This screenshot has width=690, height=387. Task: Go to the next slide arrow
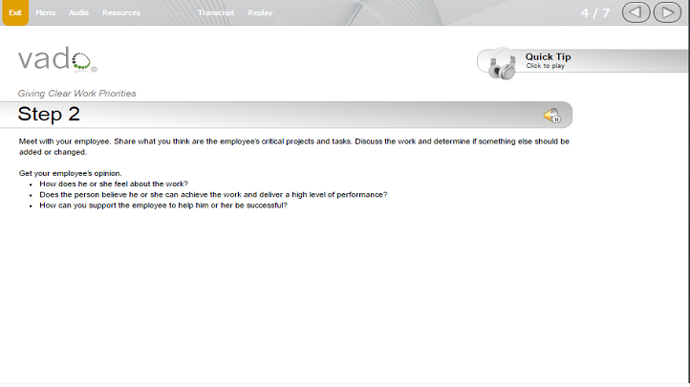667,12
